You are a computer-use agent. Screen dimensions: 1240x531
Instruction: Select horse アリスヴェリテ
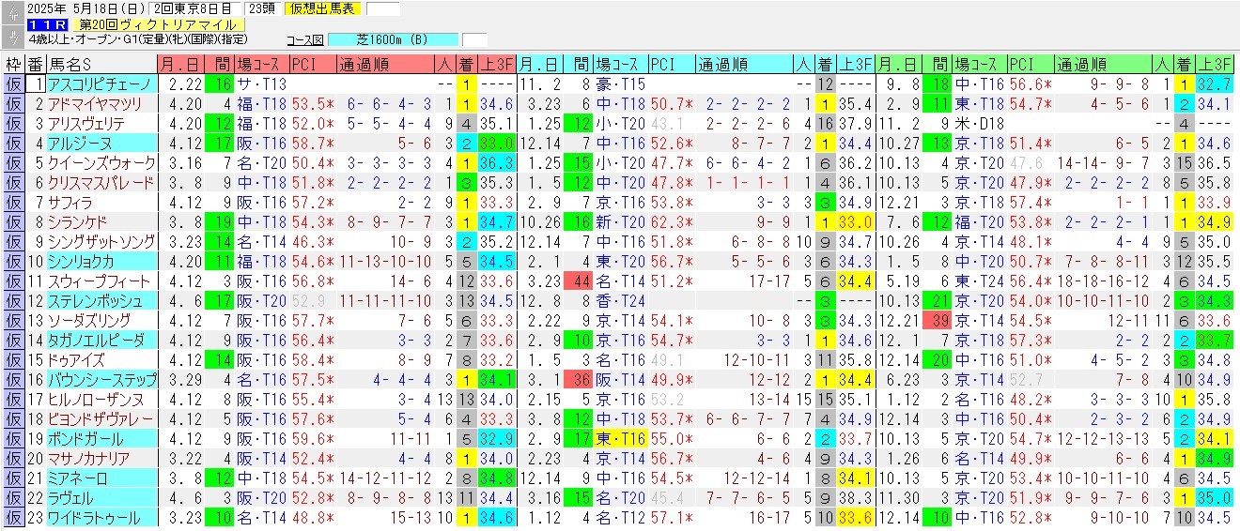point(101,123)
